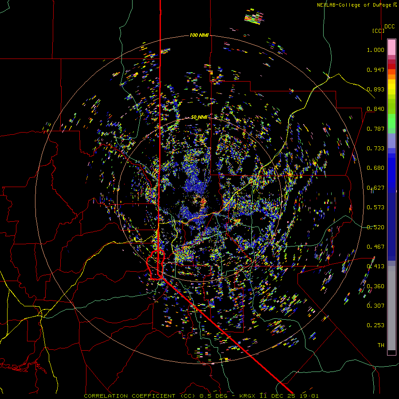The width and height of the screenshot is (399, 399).
Task: Select the 0.947 legend value
Action: (x=376, y=70)
